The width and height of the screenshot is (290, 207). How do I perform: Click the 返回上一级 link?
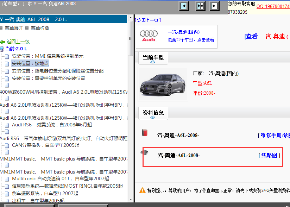(18, 42)
